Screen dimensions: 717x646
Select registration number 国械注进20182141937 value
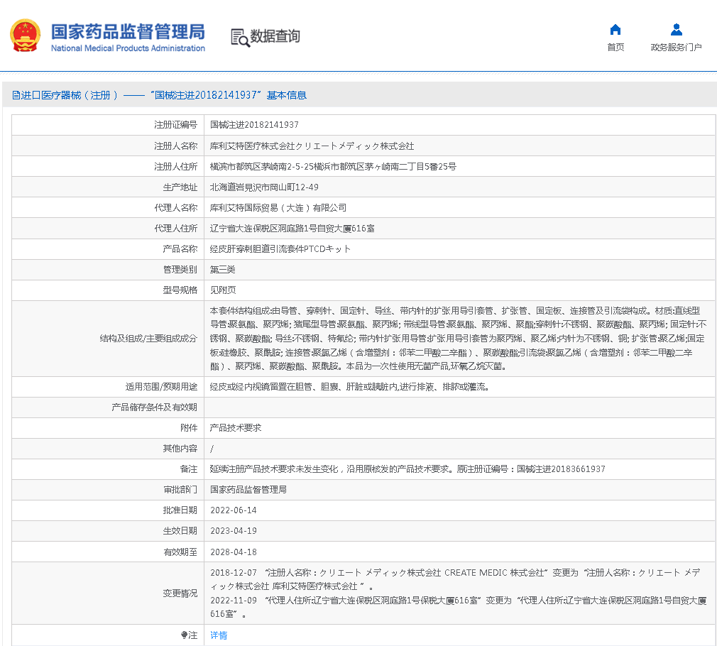pyautogui.click(x=254, y=125)
